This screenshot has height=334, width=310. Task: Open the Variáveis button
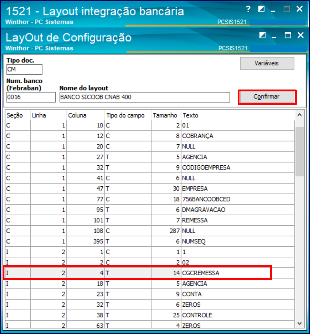(x=267, y=63)
